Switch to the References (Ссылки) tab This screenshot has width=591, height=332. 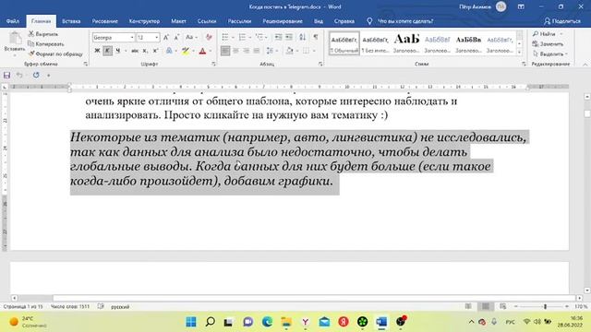pyautogui.click(x=207, y=21)
